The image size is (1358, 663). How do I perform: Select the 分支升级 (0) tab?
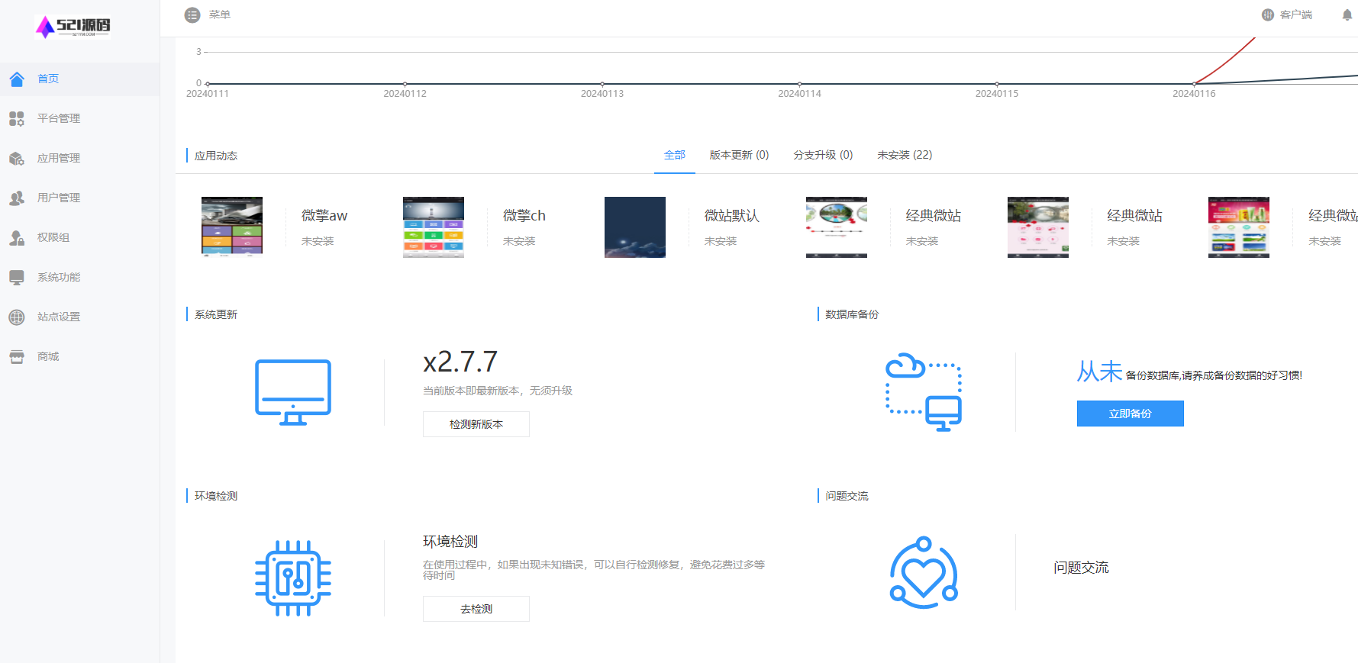pos(822,155)
